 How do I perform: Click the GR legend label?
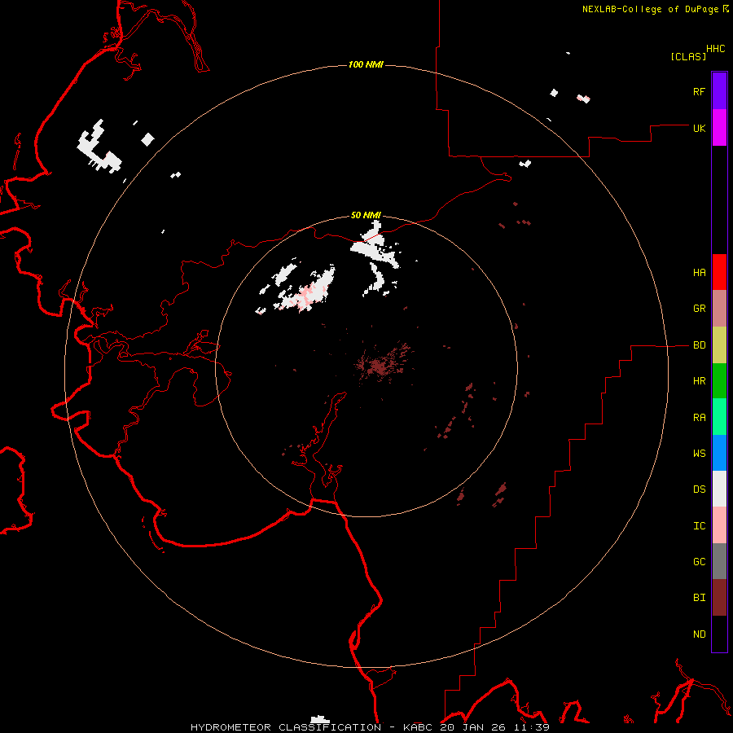[699, 309]
